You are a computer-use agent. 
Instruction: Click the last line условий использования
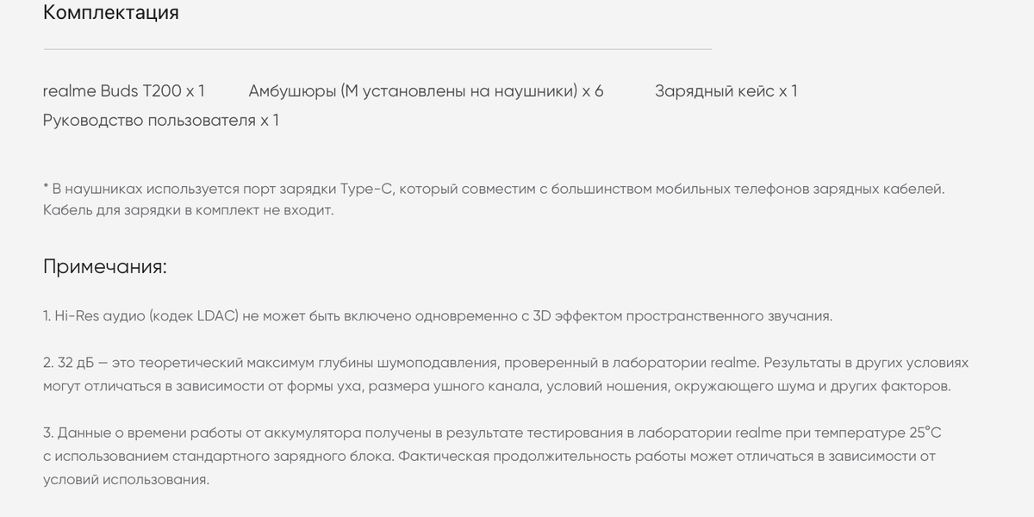pyautogui.click(x=127, y=479)
